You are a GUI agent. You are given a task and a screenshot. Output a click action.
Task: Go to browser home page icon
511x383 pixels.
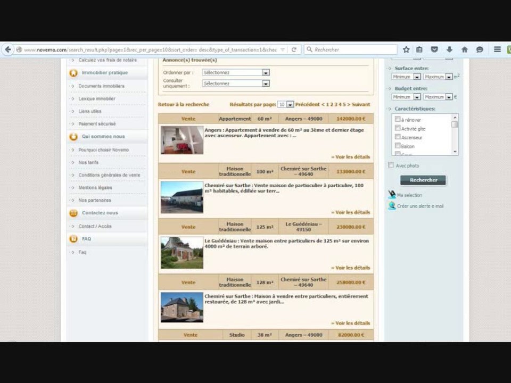465,49
